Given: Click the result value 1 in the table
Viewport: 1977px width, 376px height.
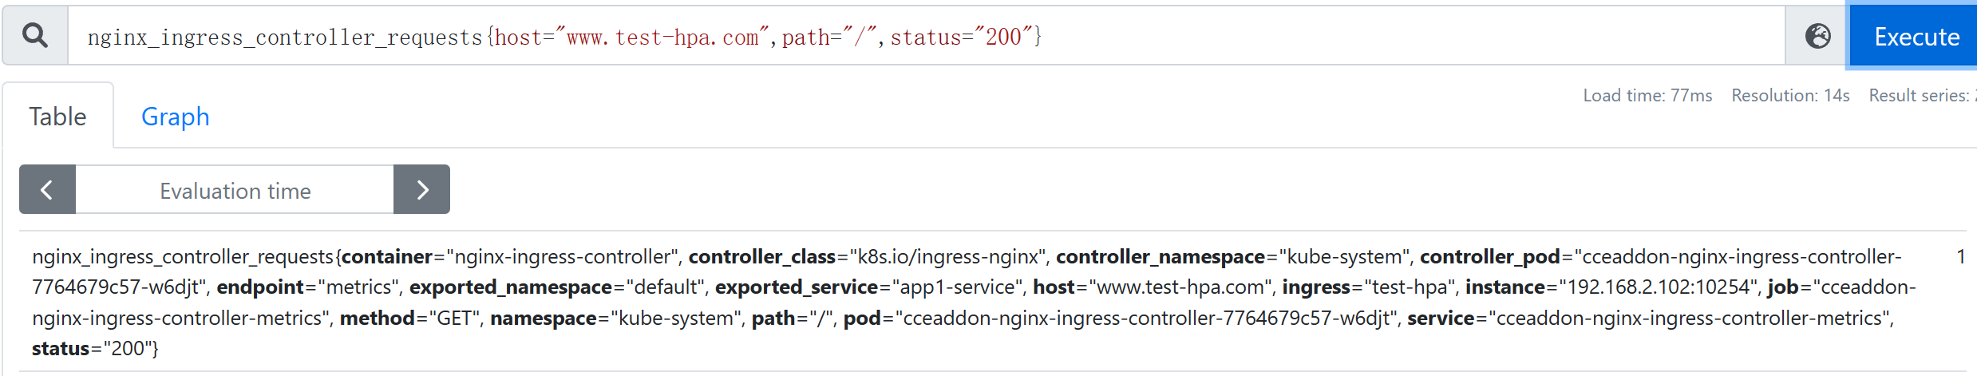Looking at the screenshot, I should 1960,257.
